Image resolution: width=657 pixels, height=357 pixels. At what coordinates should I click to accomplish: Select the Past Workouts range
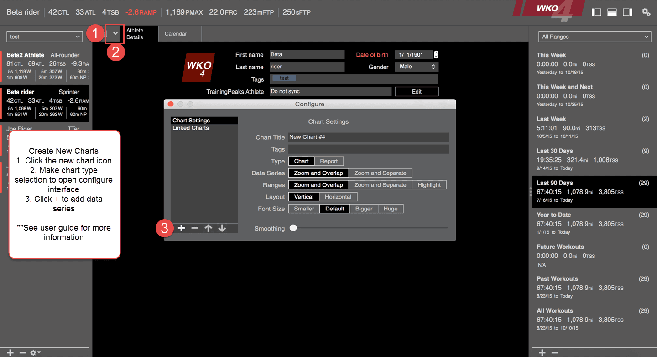(594, 288)
